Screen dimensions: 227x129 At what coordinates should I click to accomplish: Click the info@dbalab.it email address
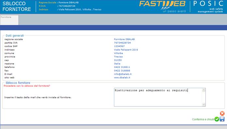click(x=123, y=74)
